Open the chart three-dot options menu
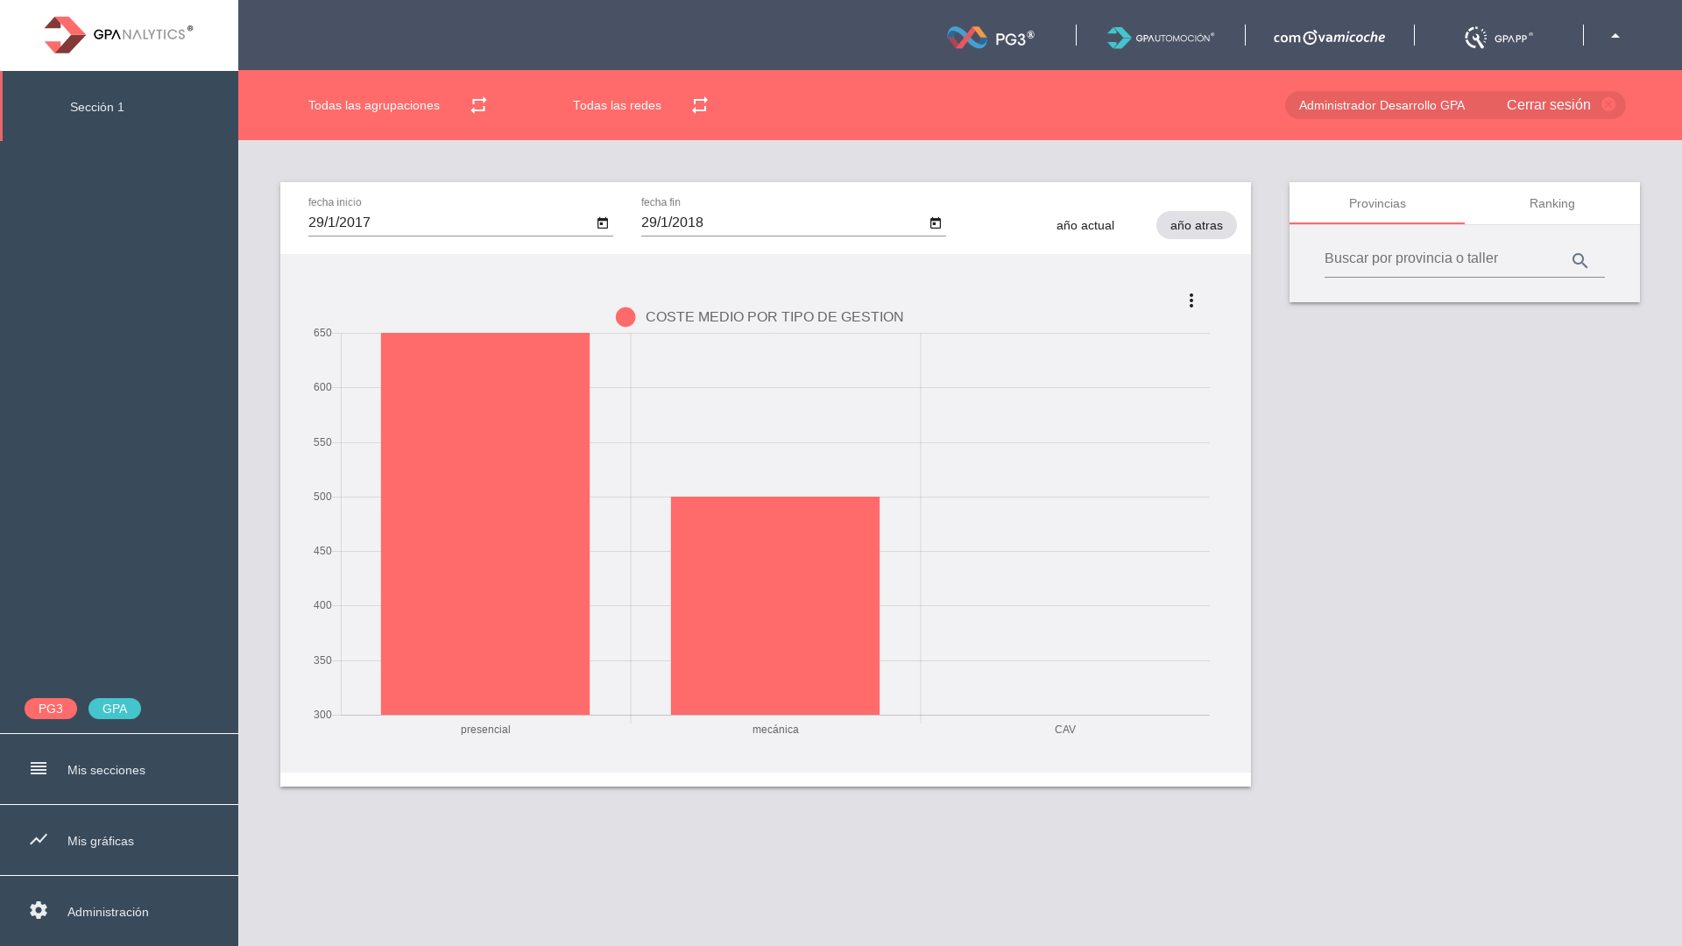 click(1191, 300)
